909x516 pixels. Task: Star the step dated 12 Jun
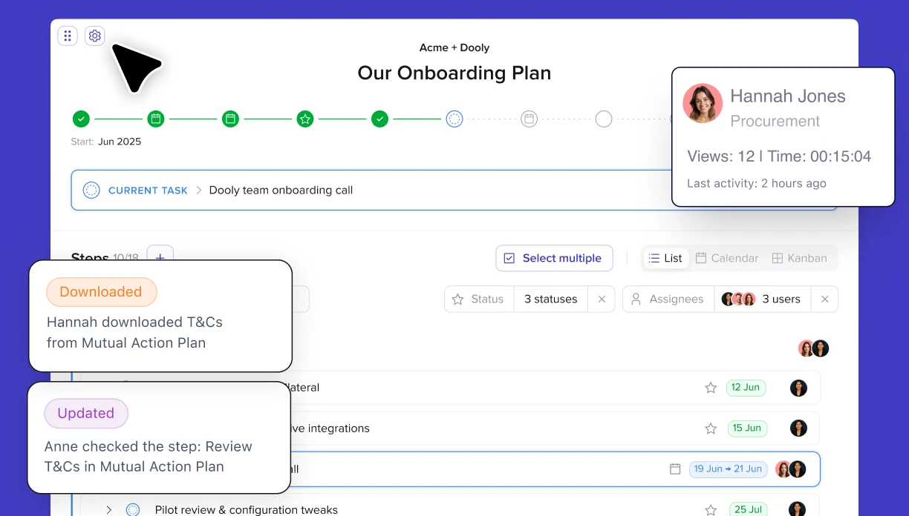click(711, 388)
